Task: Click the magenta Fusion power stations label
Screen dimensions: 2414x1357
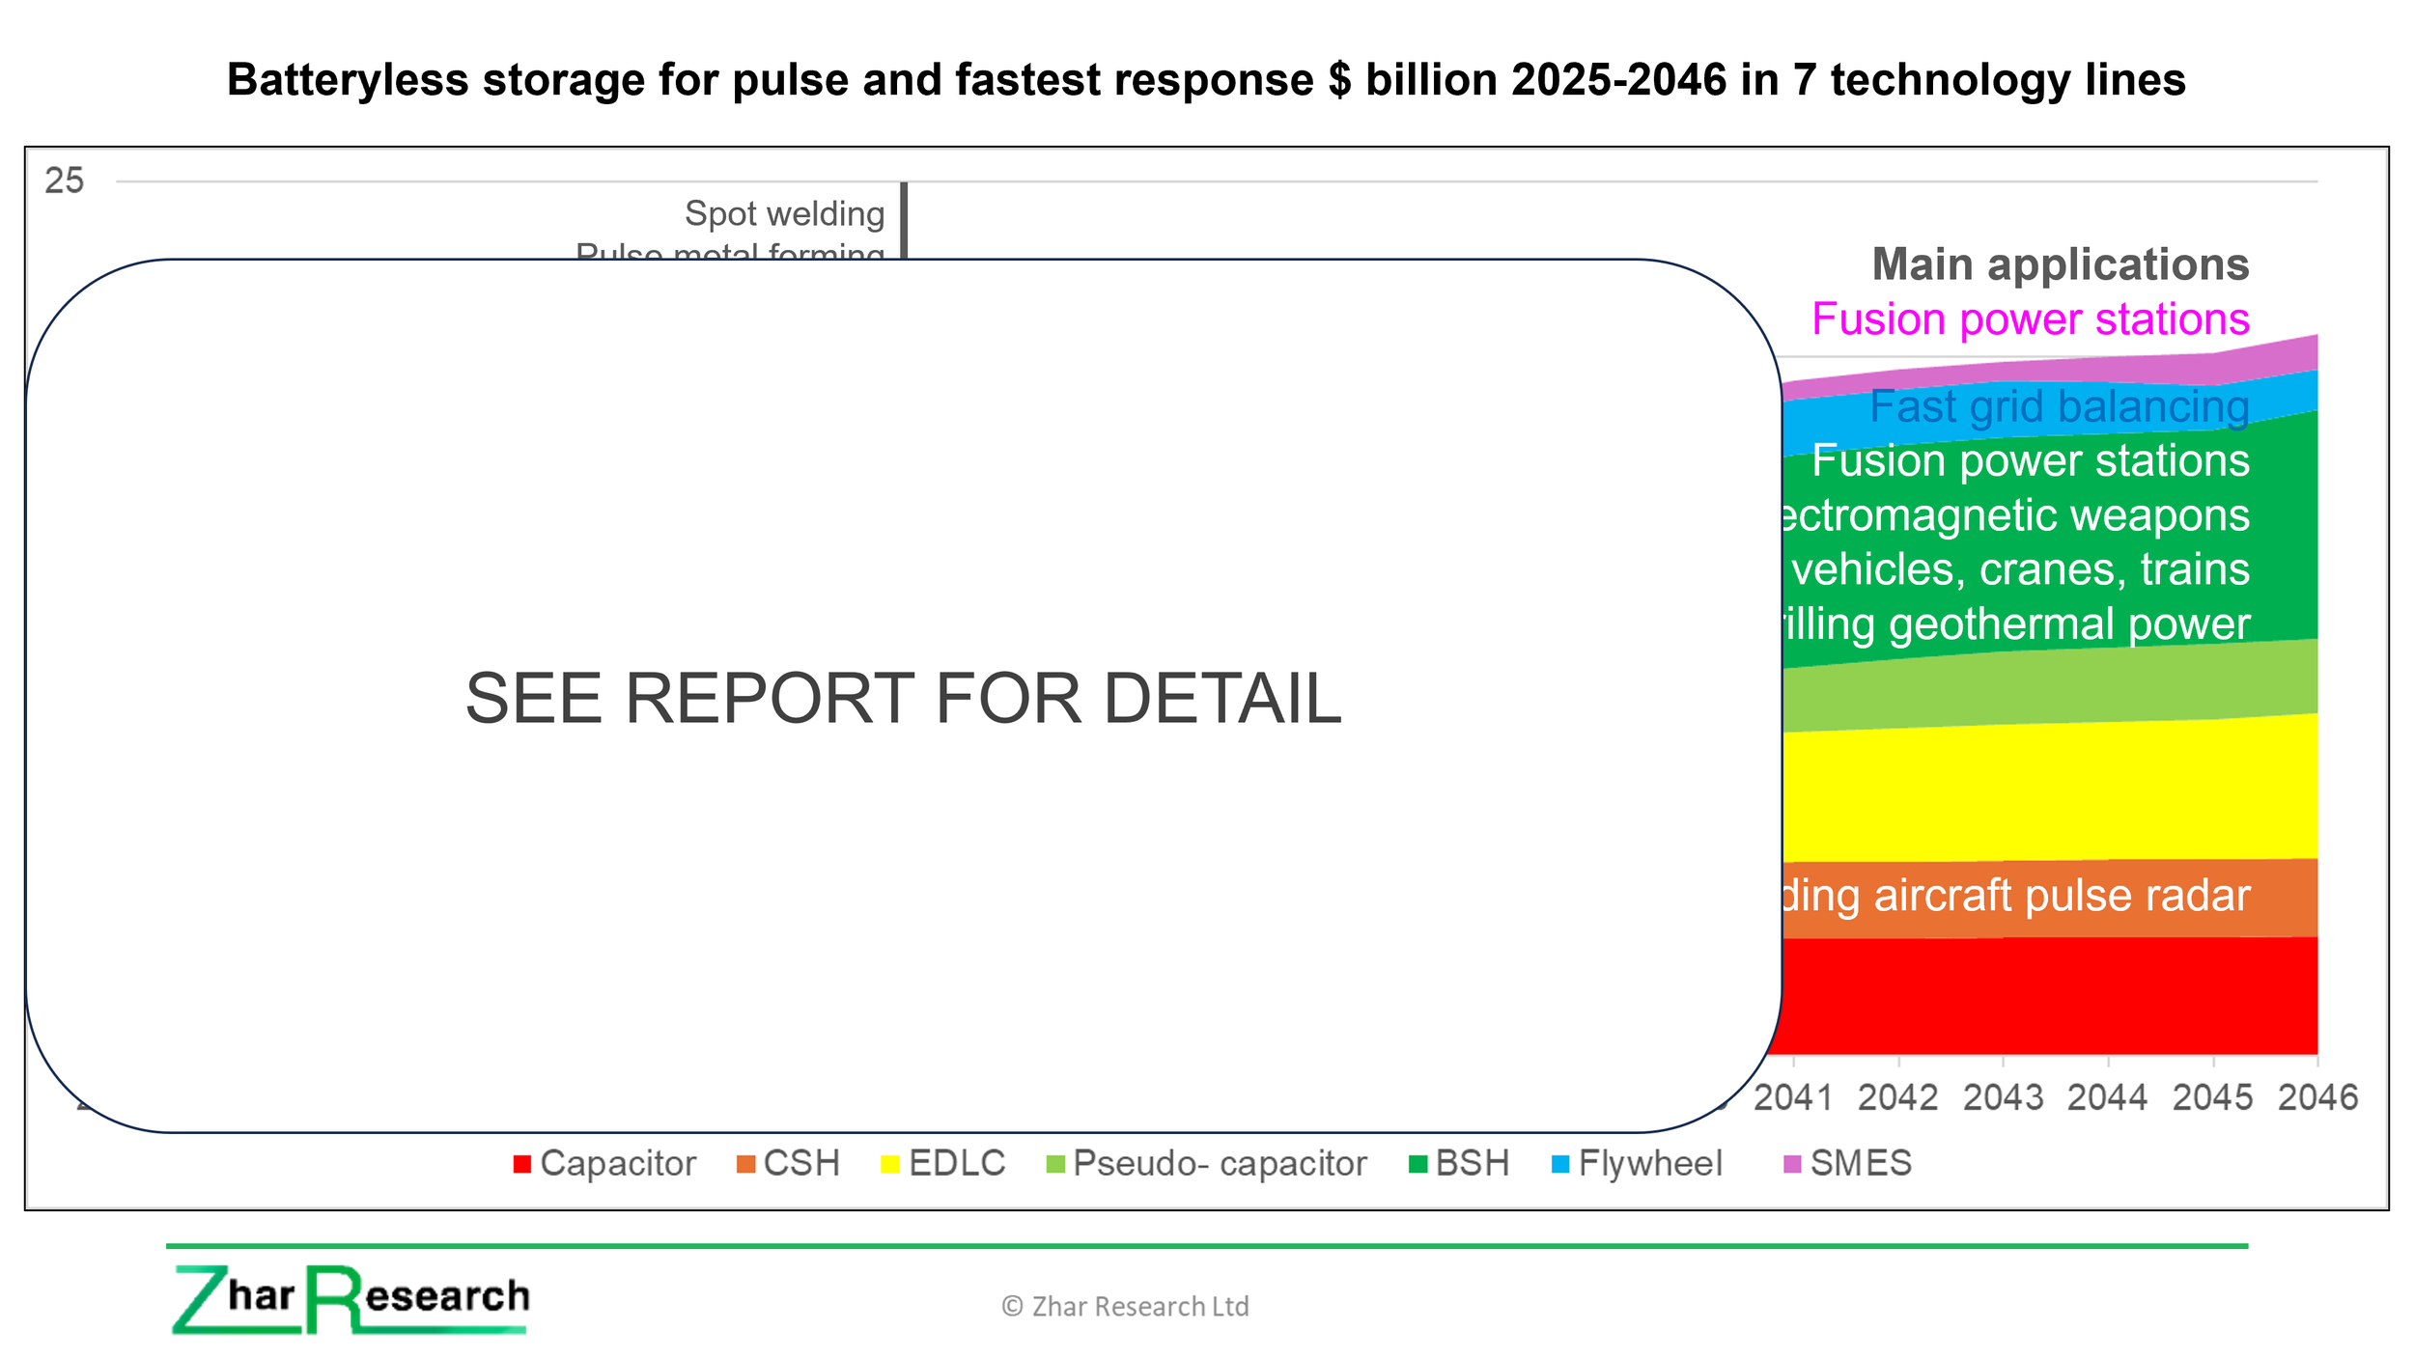Action: (2030, 319)
